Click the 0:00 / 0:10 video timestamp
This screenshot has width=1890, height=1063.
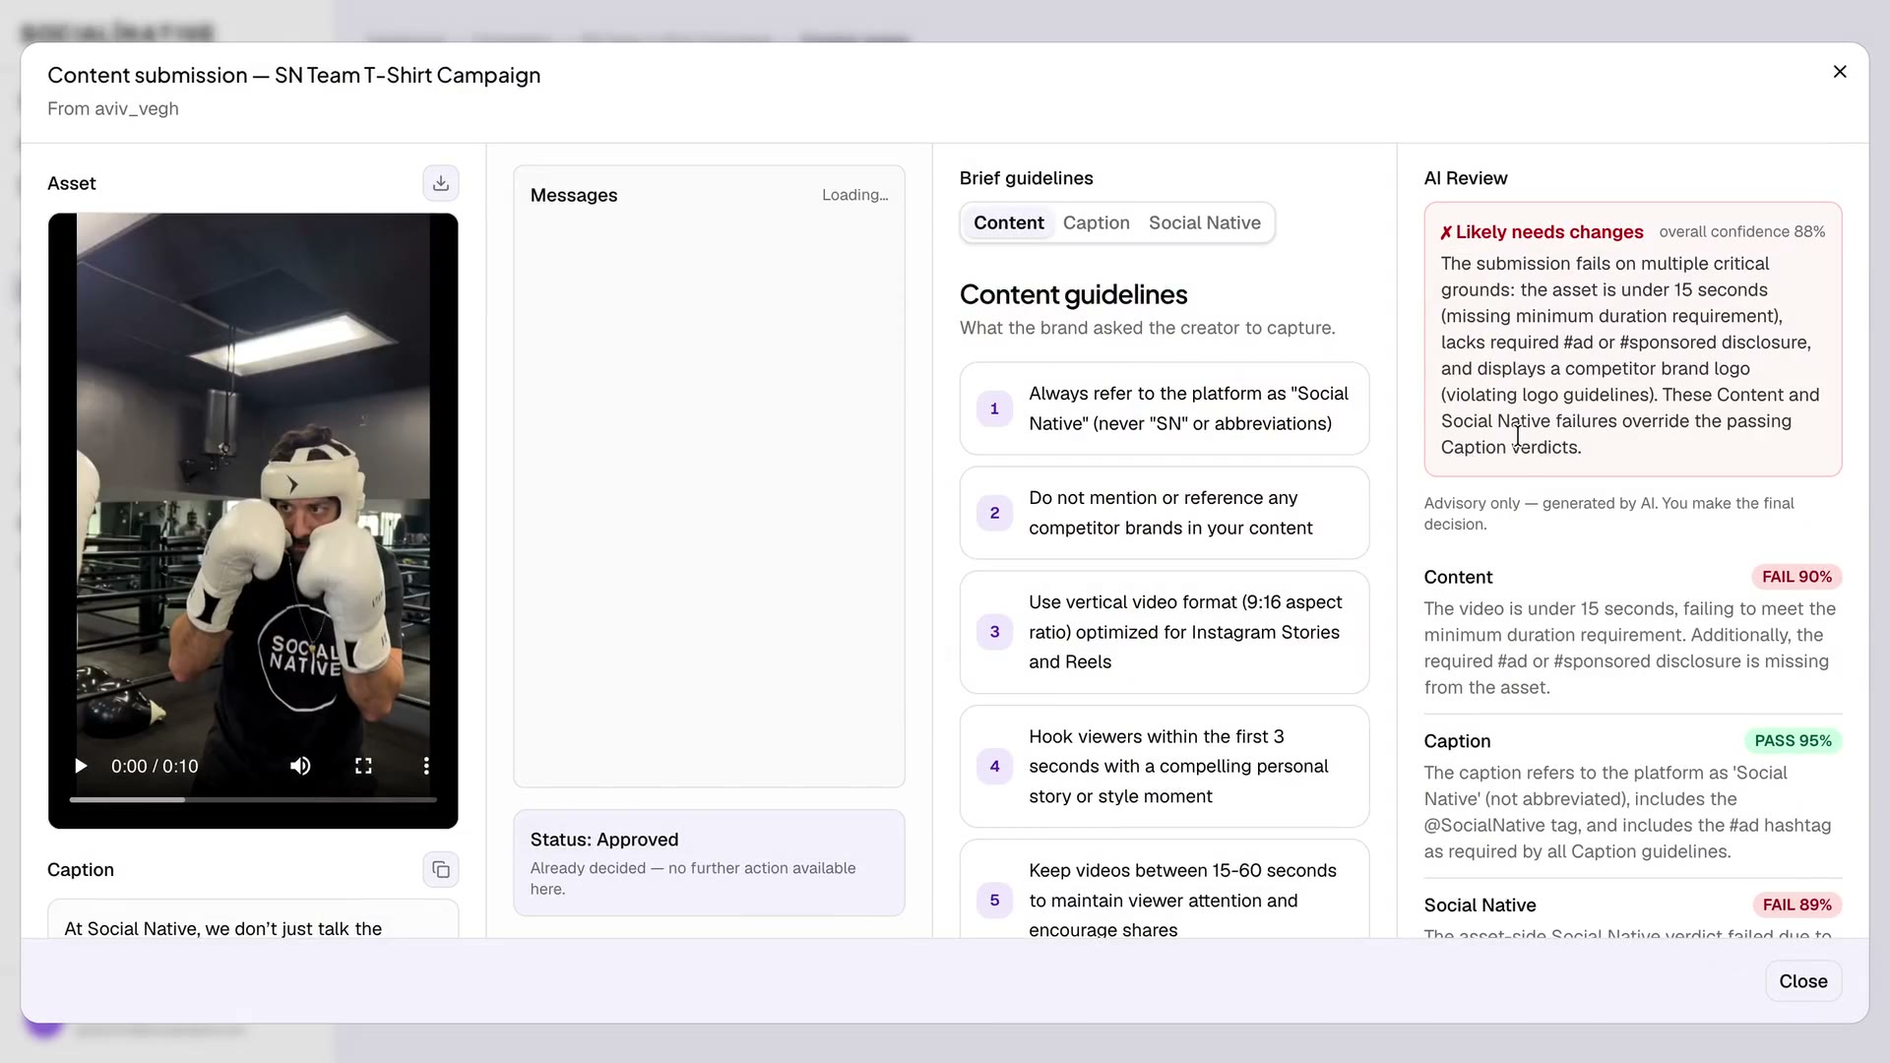(x=155, y=766)
